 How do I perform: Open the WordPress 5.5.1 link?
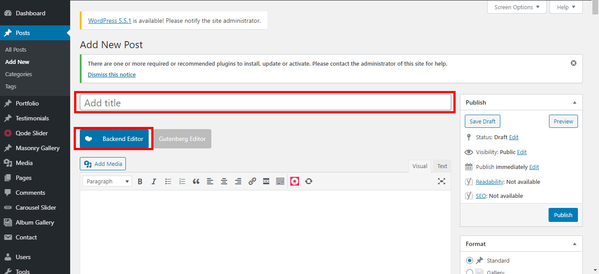(110, 21)
